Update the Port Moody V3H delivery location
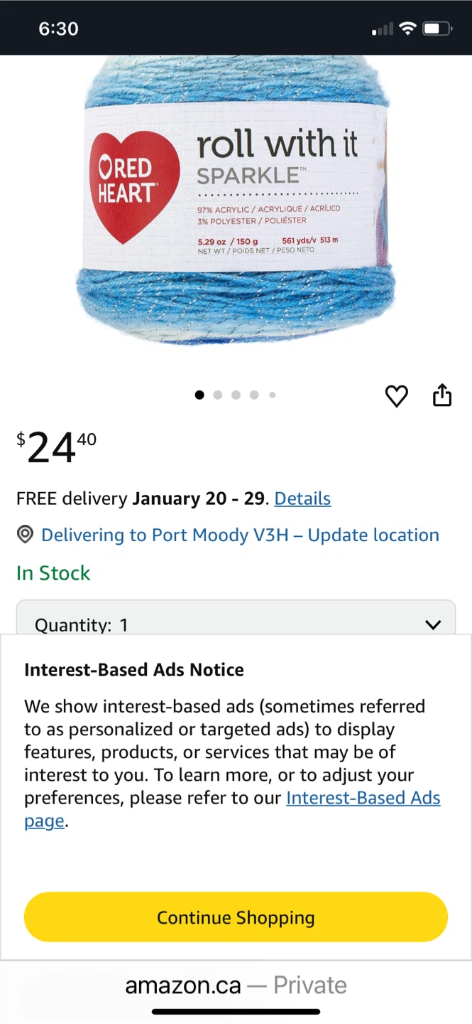Screen dimensions: 472x1024 coord(240,535)
